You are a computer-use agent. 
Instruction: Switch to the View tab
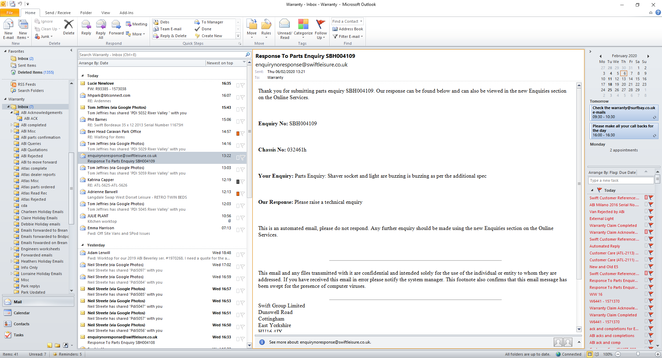[x=106, y=13]
